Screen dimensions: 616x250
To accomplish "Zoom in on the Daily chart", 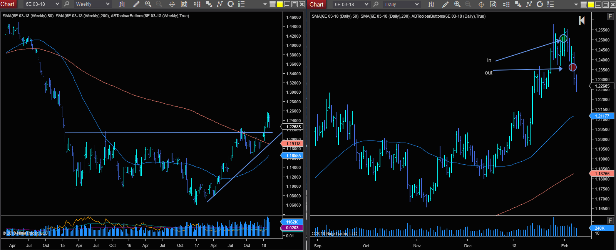I will coord(457,4).
